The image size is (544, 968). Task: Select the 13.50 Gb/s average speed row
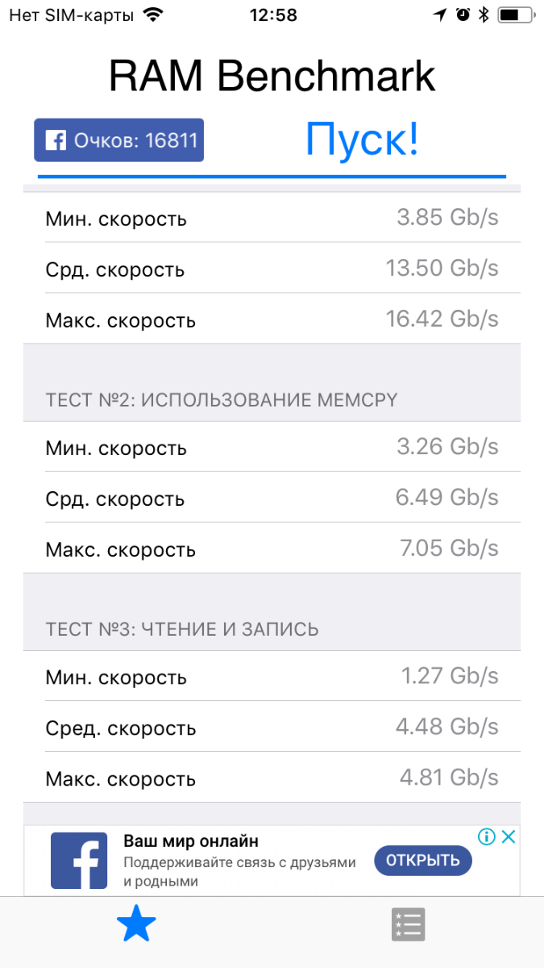[272, 268]
